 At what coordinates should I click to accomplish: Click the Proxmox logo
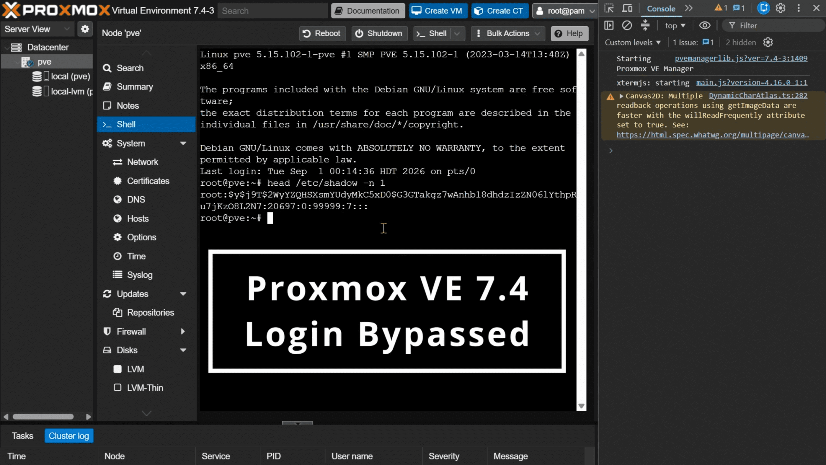click(55, 10)
